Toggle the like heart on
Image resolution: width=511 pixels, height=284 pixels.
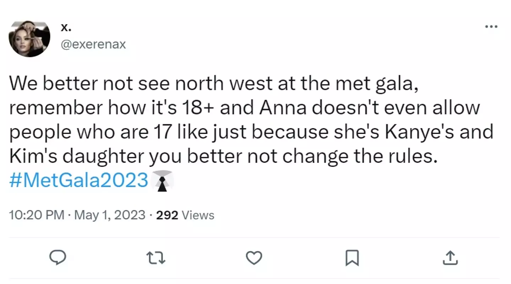point(254,258)
